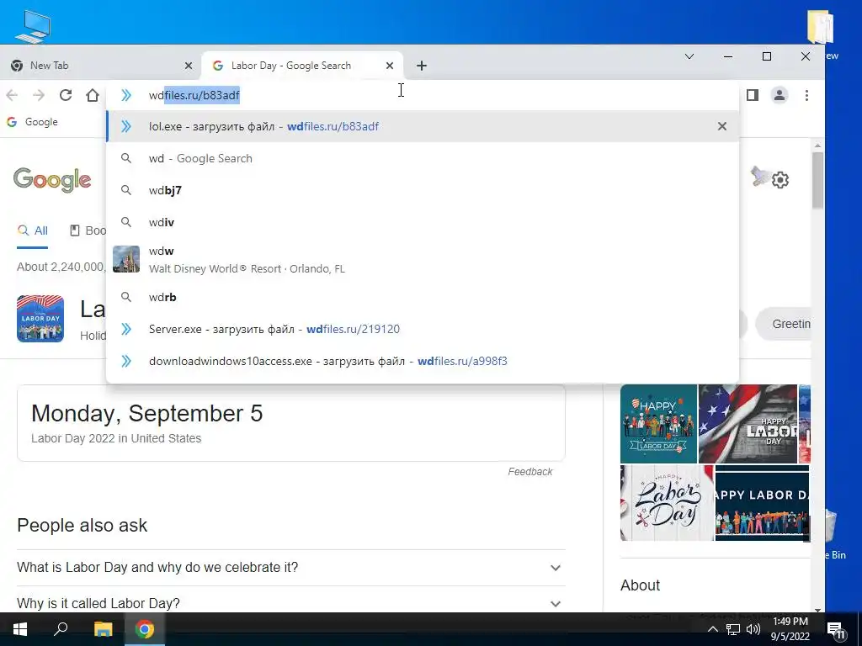Click the address bar showing wdfiles.ru/b83adf
Screen dimensions: 862x646
[x=423, y=95]
